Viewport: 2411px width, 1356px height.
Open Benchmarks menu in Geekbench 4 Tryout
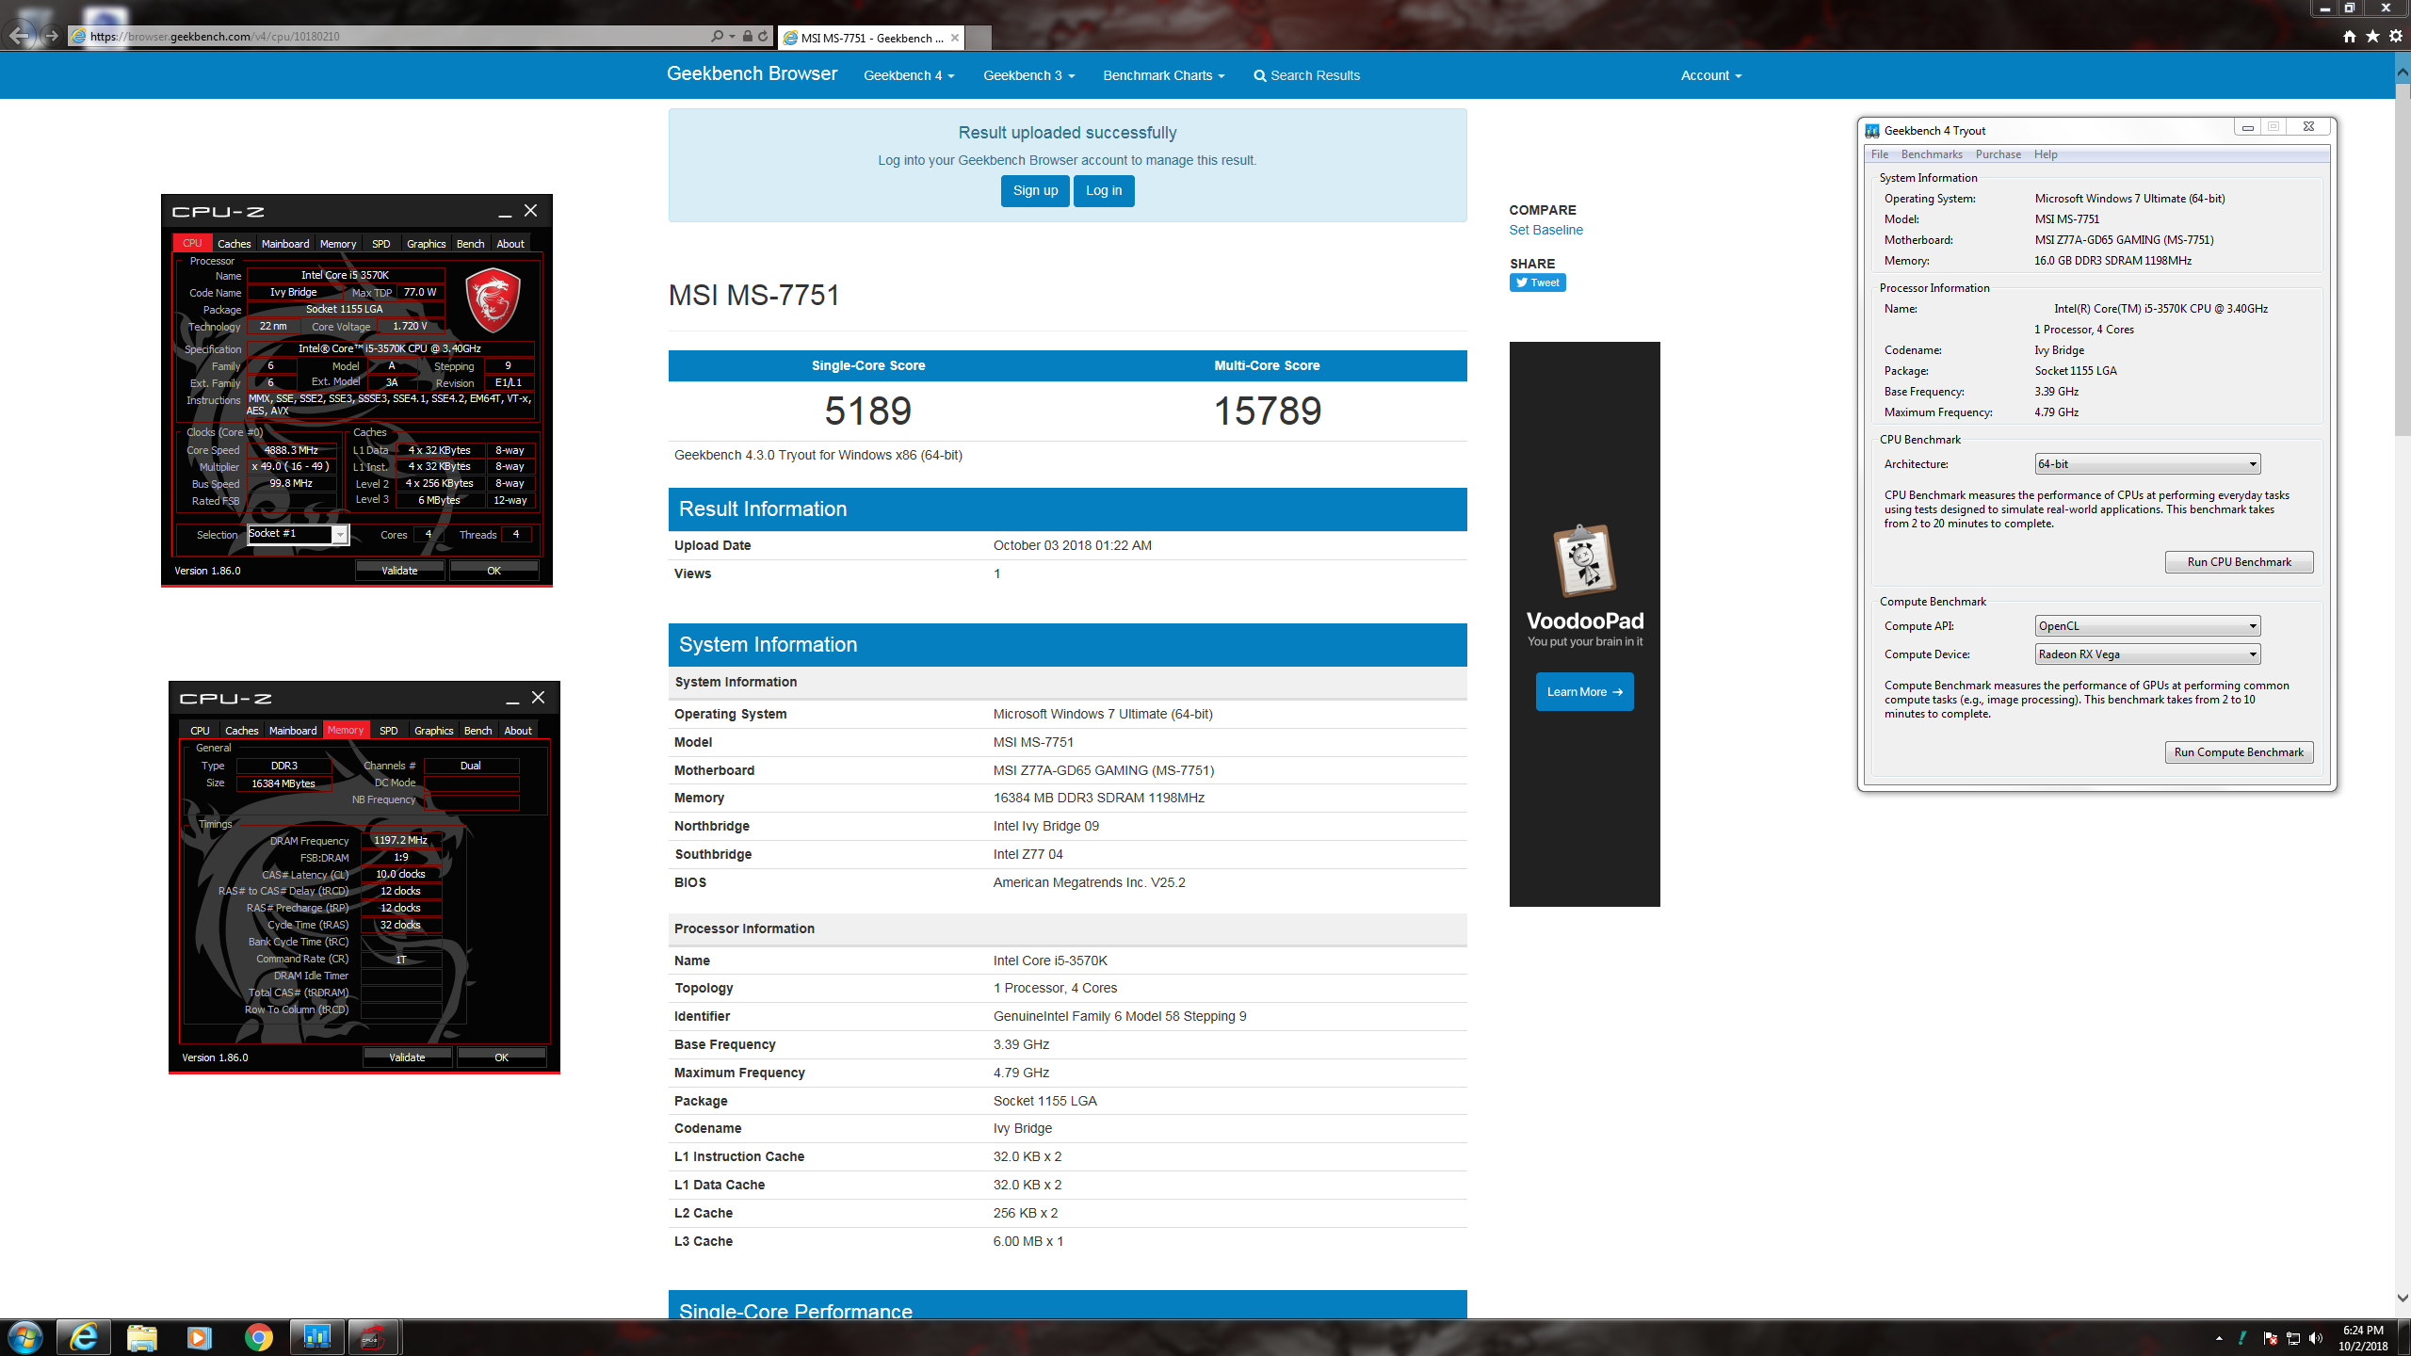1932,154
